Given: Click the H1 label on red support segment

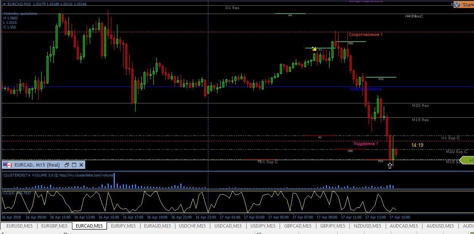Looking at the screenshot, I should [x=320, y=137].
